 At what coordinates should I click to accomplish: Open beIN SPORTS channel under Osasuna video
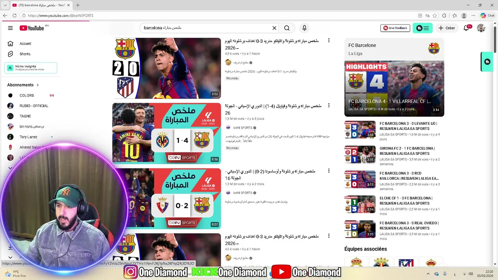click(x=243, y=193)
